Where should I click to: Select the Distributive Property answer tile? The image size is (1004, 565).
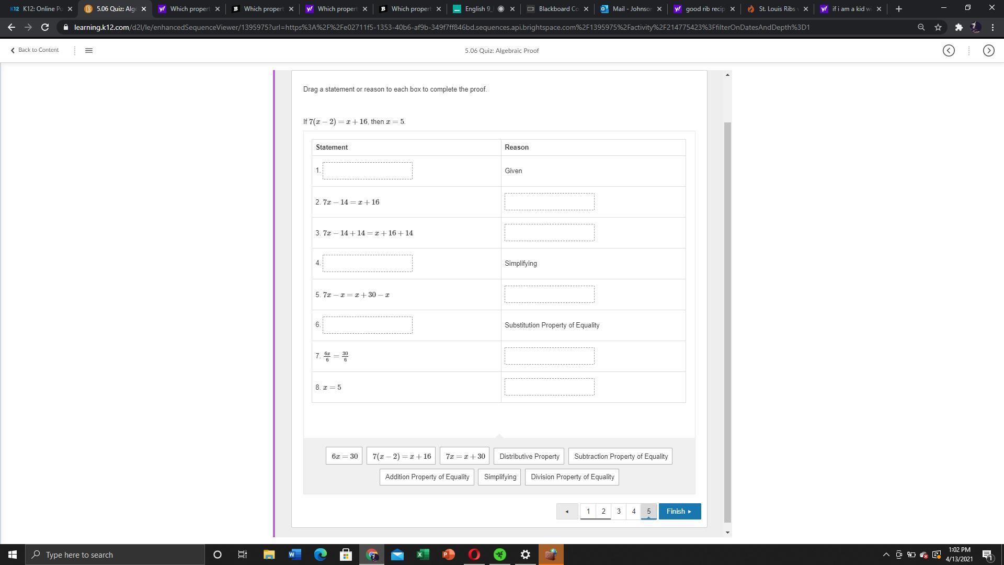coord(529,456)
